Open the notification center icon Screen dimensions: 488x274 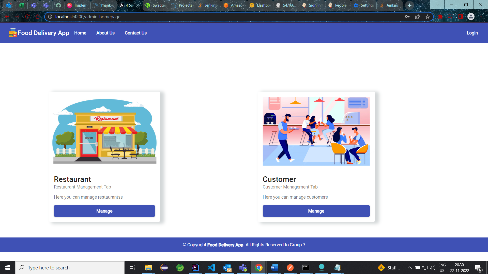point(478,268)
